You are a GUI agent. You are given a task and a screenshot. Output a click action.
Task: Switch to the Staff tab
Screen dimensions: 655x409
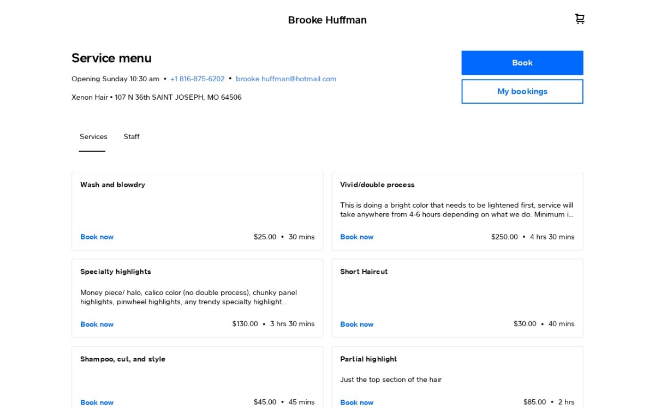[132, 137]
